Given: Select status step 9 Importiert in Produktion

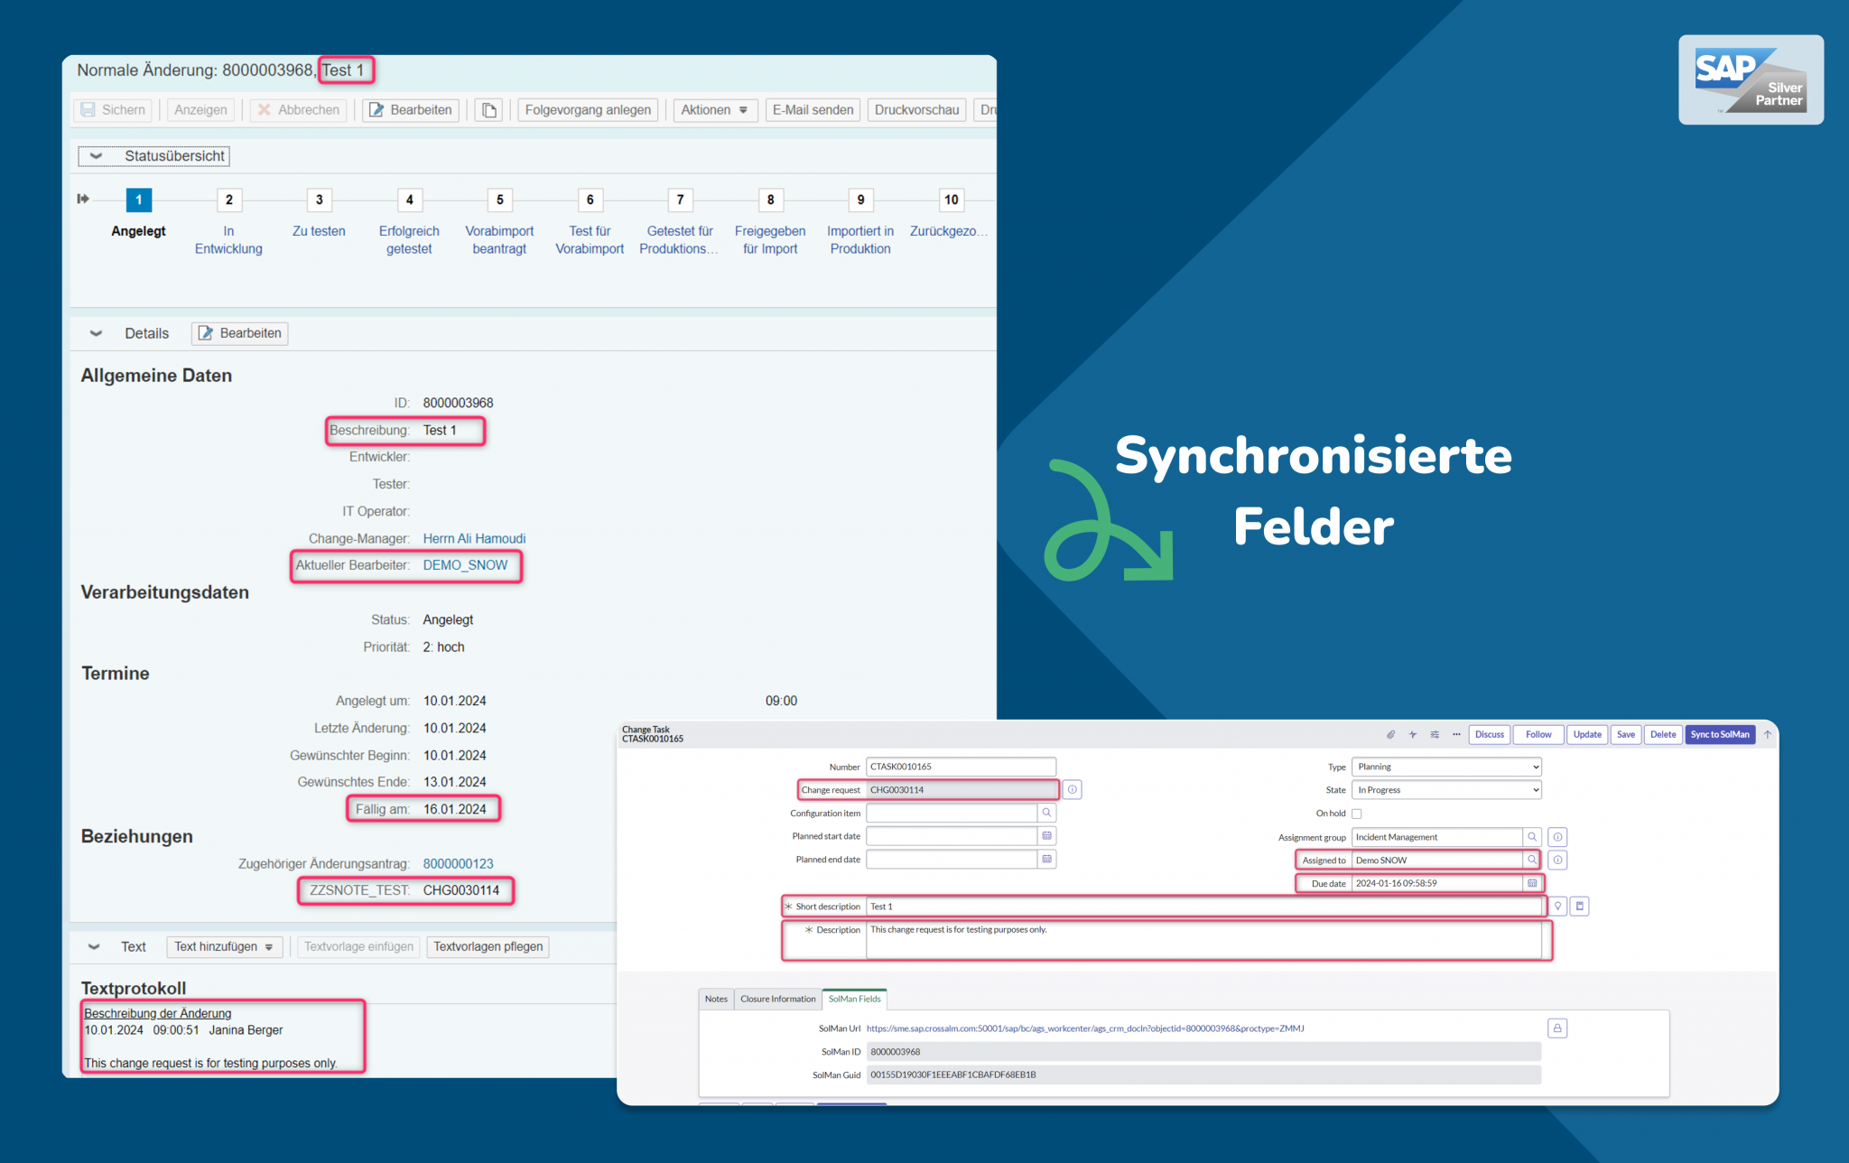Looking at the screenshot, I should 860,200.
